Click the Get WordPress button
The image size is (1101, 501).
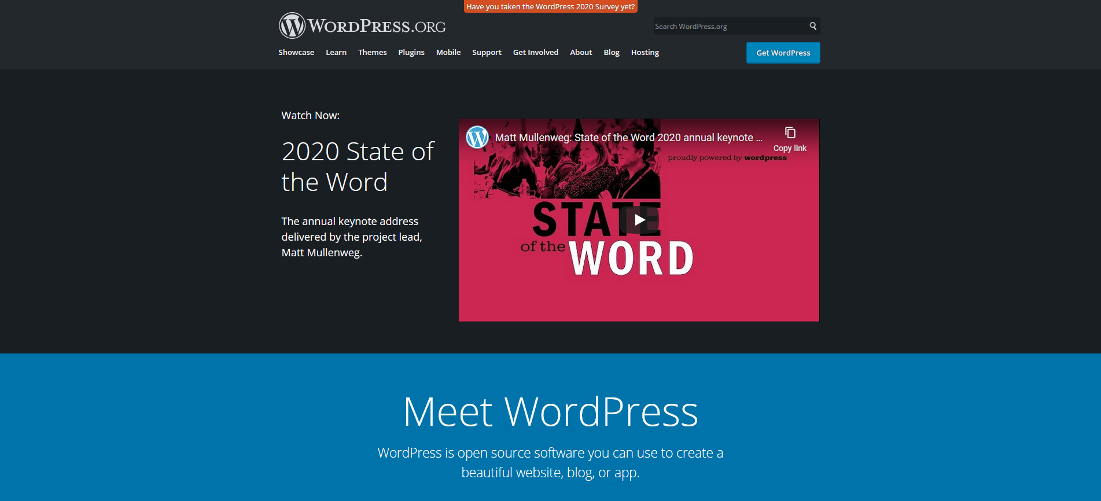(x=783, y=53)
